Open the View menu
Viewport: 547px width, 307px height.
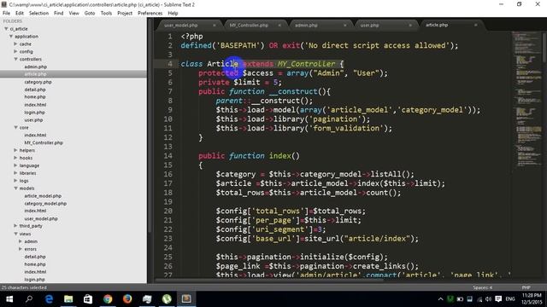click(74, 14)
